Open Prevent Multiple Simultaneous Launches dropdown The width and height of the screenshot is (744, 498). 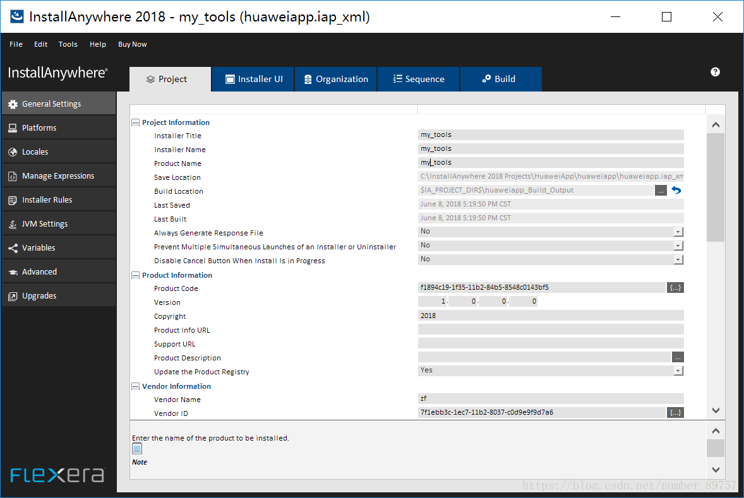[x=678, y=246]
